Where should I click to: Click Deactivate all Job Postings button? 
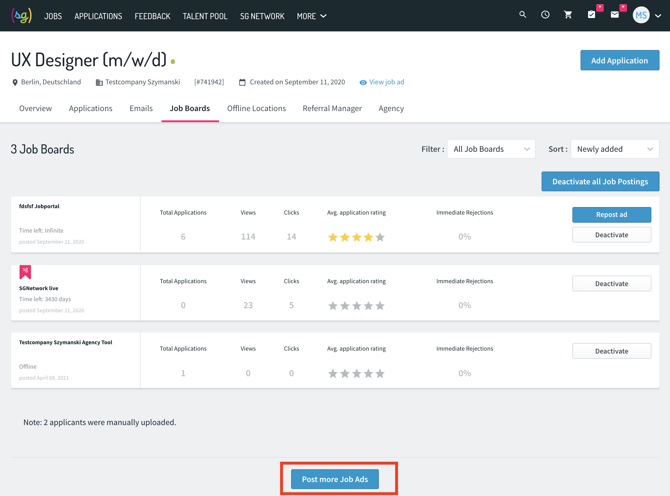pyautogui.click(x=600, y=181)
